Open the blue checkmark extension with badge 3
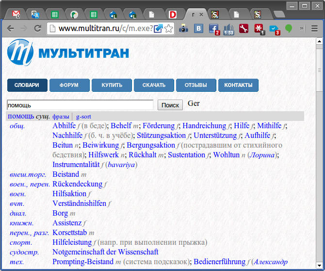This screenshot has height=271, width=325. (275, 29)
